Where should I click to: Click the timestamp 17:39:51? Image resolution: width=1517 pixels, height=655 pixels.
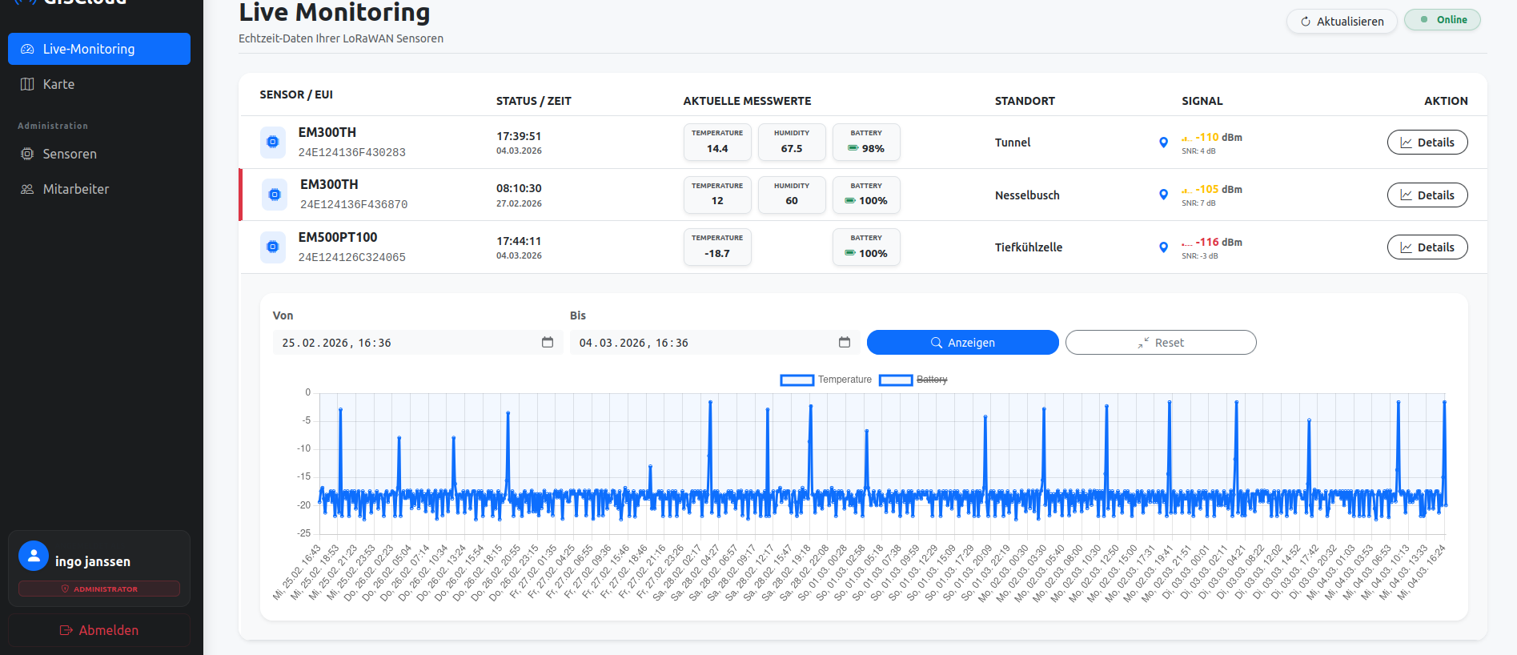[519, 136]
